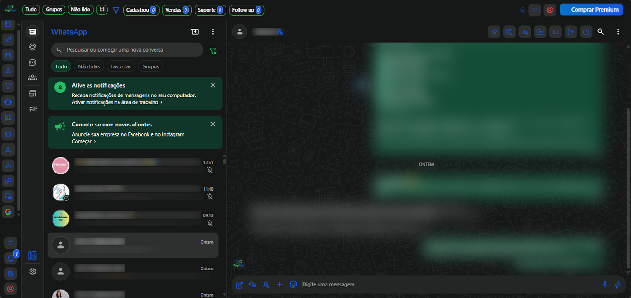Click the tag label icon in chat header
The image size is (631, 298).
click(555, 32)
